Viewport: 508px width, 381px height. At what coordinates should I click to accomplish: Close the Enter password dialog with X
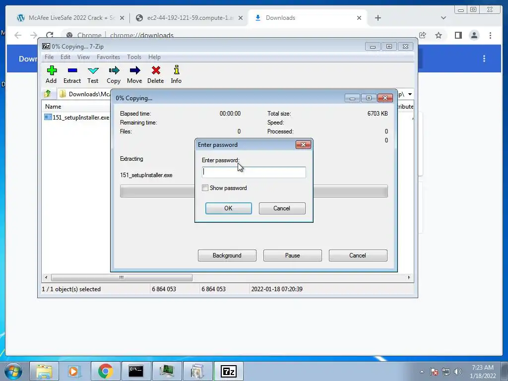point(303,144)
